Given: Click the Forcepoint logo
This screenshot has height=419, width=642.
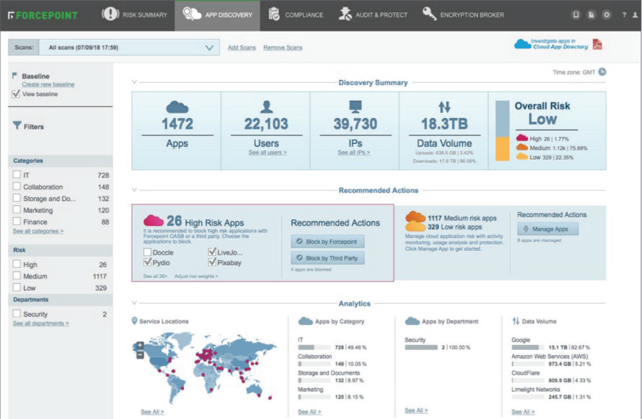Looking at the screenshot, I should (43, 15).
